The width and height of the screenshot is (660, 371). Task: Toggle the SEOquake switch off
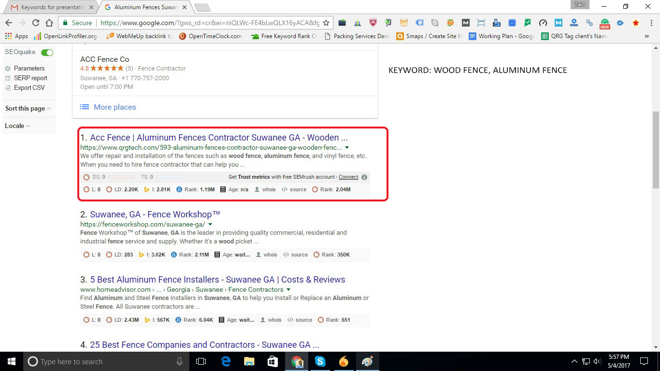click(47, 52)
